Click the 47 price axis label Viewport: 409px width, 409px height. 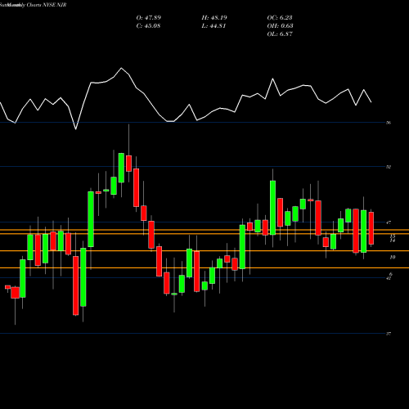(x=389, y=222)
